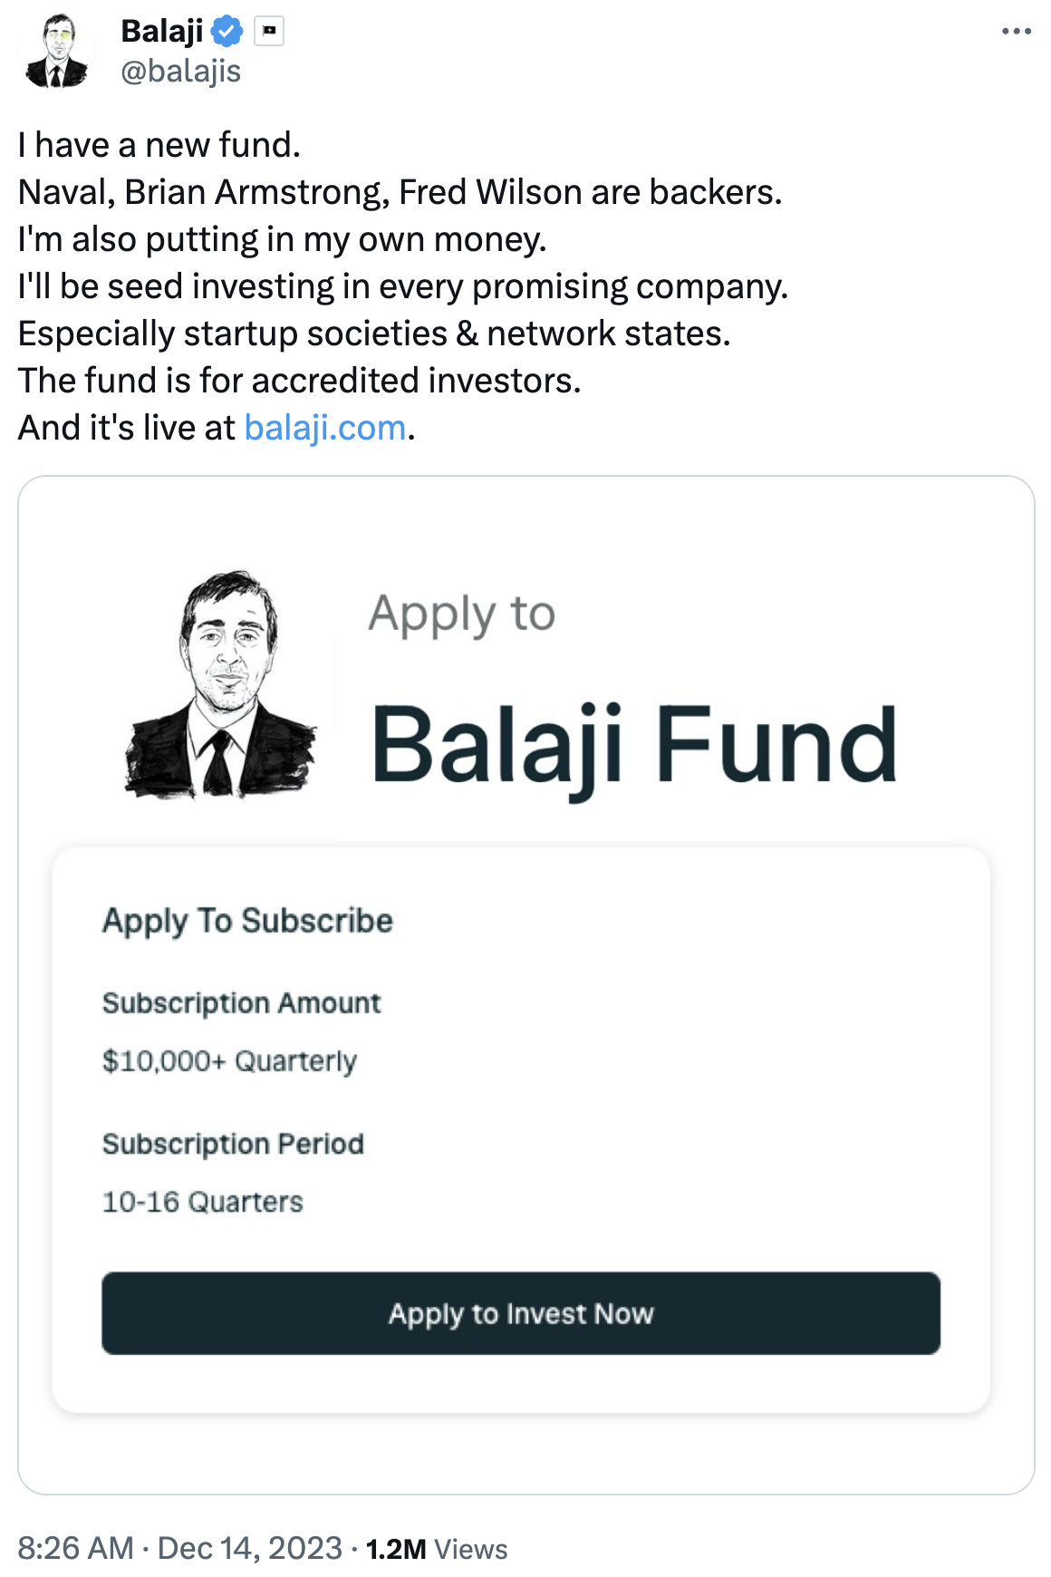The width and height of the screenshot is (1051, 1577).
Task: Open the balaji.com link in the tweet
Action: [325, 428]
